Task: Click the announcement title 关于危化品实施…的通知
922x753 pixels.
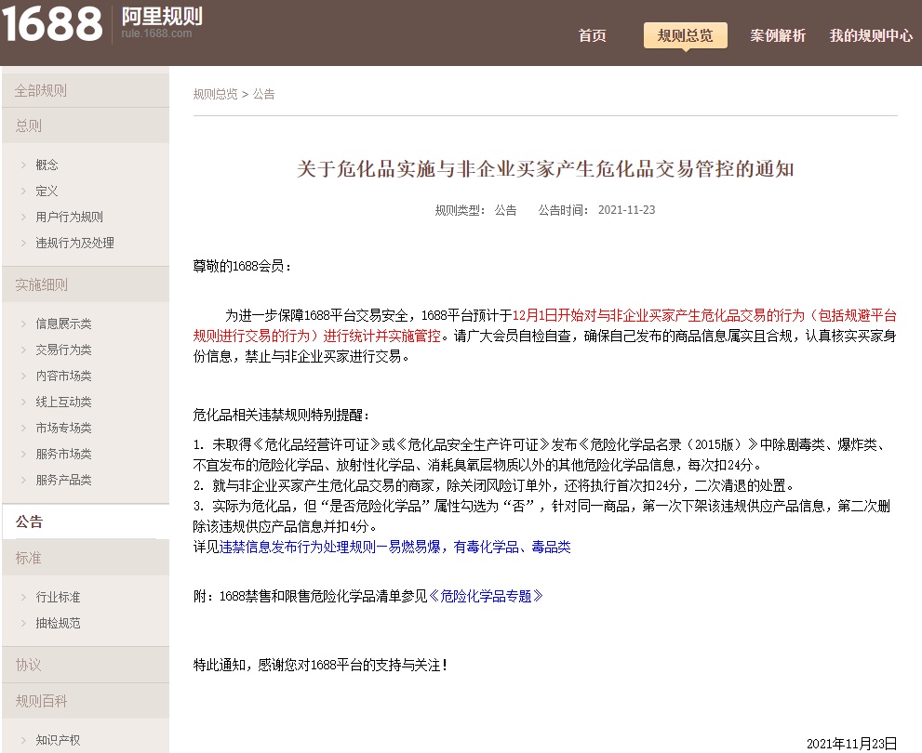Action: [x=545, y=169]
